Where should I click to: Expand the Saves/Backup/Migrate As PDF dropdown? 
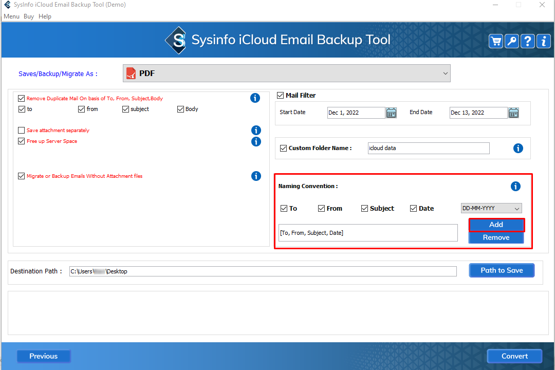(x=286, y=73)
